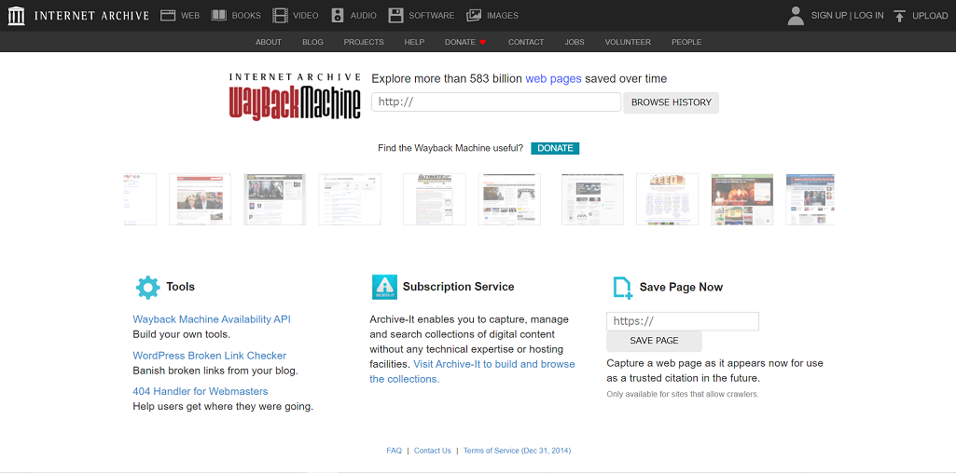Image resolution: width=956 pixels, height=473 pixels.
Task: Open the Projects menu item
Action: tap(364, 42)
